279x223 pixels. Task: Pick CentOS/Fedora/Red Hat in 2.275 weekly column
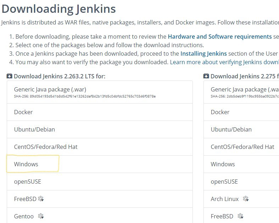click(241, 147)
